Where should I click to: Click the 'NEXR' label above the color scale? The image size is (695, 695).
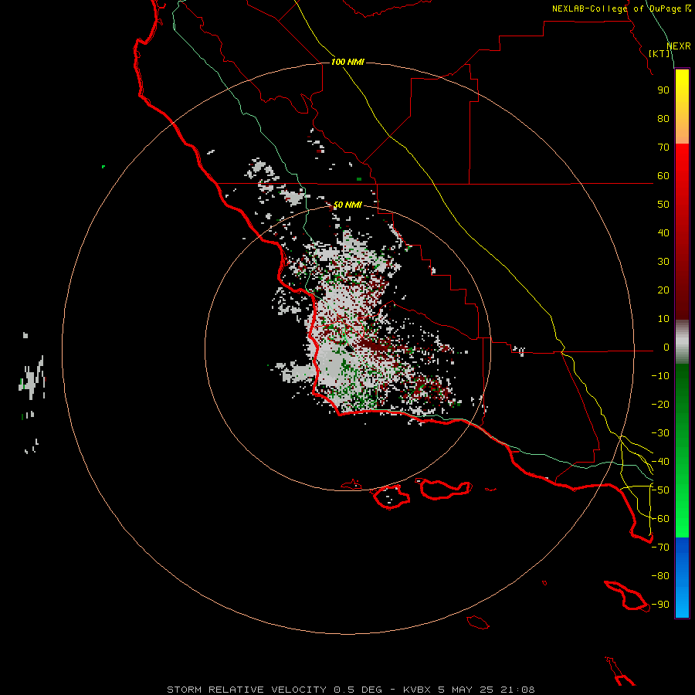[679, 46]
